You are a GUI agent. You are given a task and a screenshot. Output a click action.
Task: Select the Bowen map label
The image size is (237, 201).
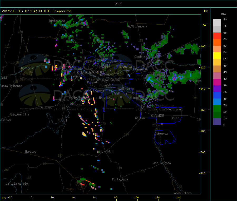tap(175, 118)
